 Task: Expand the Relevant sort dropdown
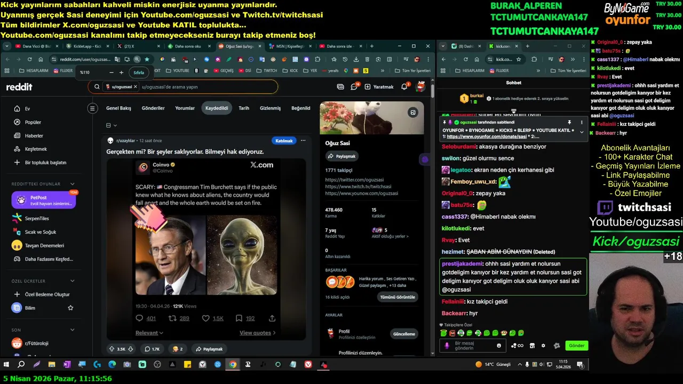pyautogui.click(x=149, y=333)
